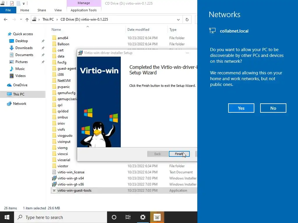Image resolution: width=298 pixels, height=223 pixels.
Task: Select the i386 folder
Action: tap(61, 75)
